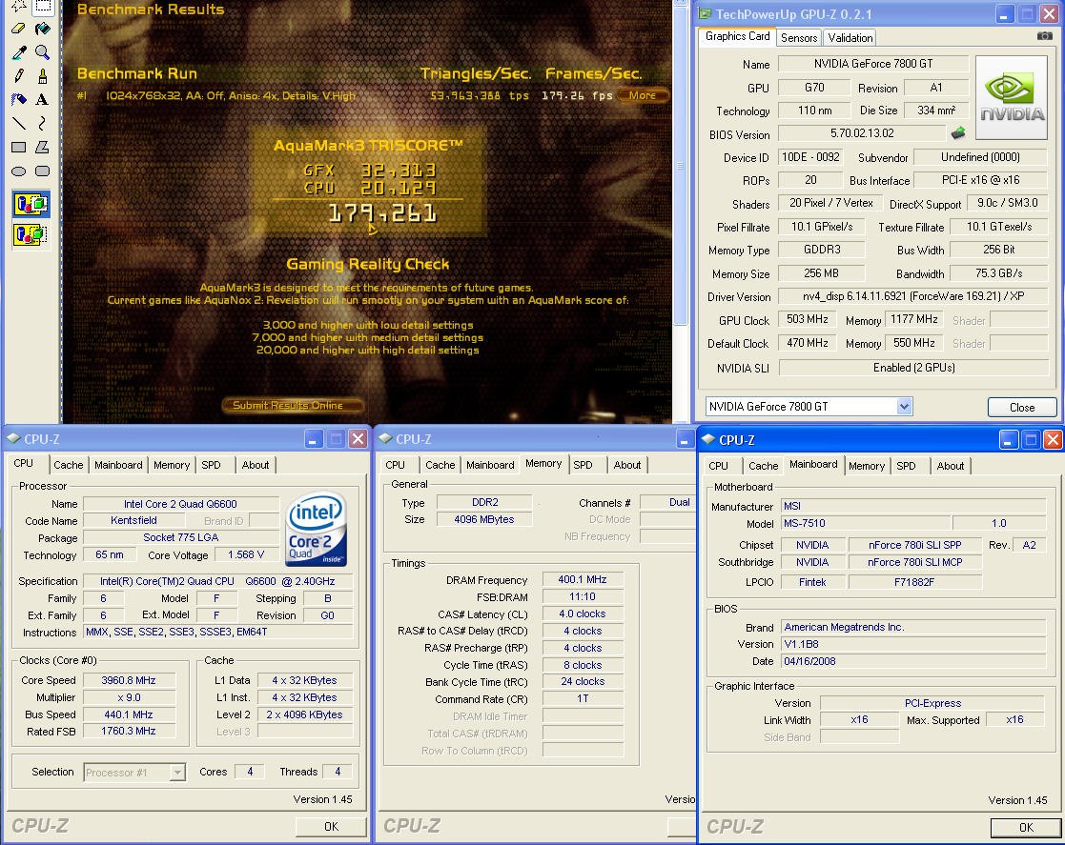
Task: Activate the Magnifier zoom tool
Action: pyautogui.click(x=42, y=52)
